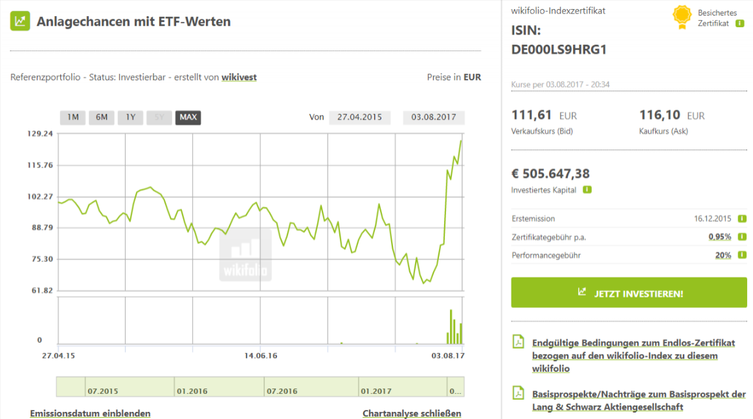Open PDF icon for Basisprospekte

[518, 393]
